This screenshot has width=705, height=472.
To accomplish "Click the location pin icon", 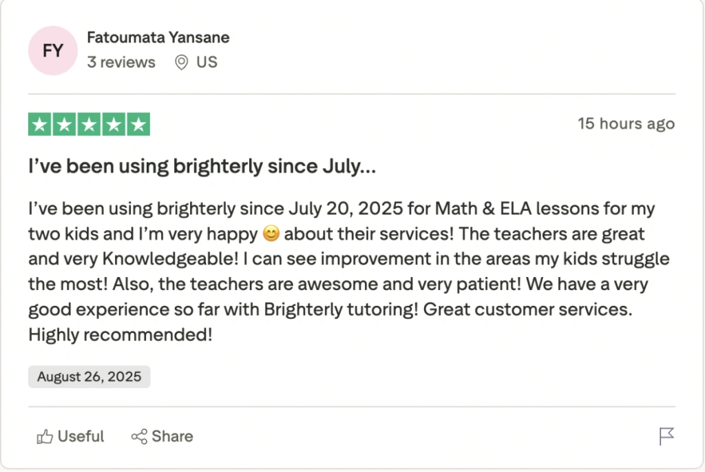I will (182, 63).
